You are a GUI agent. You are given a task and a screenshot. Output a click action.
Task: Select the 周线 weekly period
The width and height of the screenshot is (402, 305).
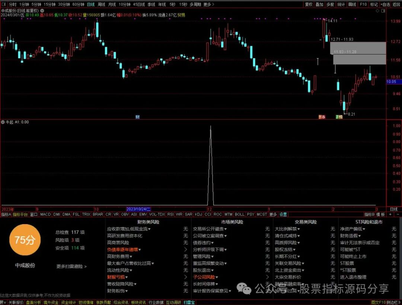102,4
